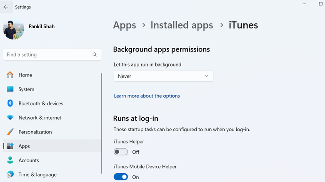Disable iTunes Mobile Device Helper toggle

click(121, 177)
